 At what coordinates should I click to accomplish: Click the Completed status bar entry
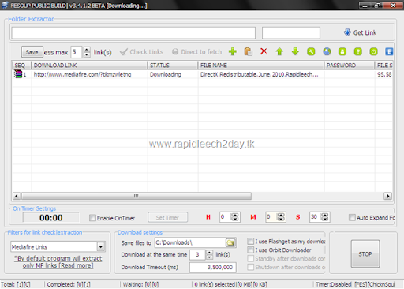(69, 284)
